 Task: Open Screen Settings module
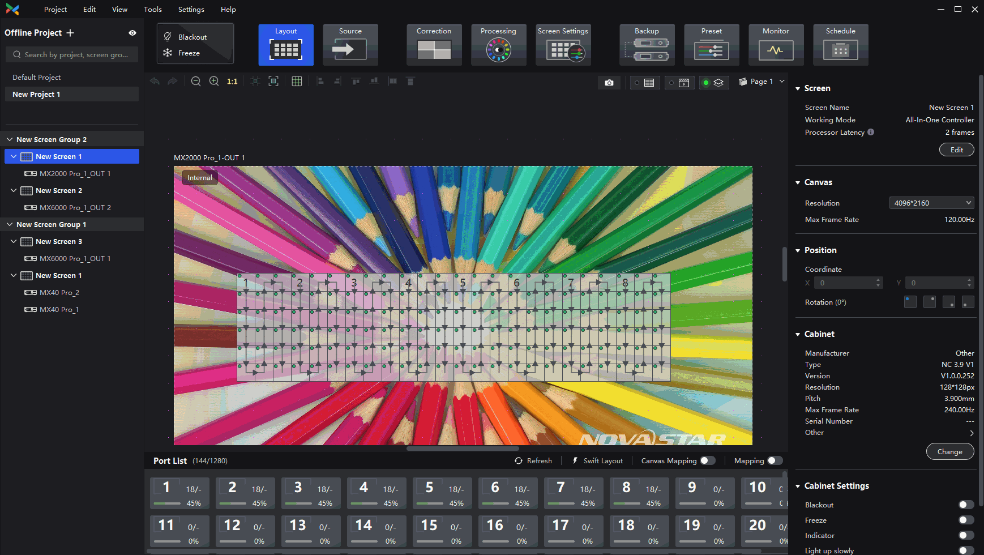pos(563,45)
